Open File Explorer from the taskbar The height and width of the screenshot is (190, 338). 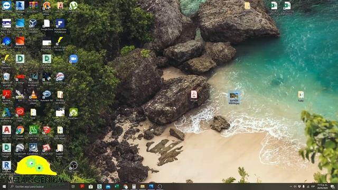tap(143, 186)
